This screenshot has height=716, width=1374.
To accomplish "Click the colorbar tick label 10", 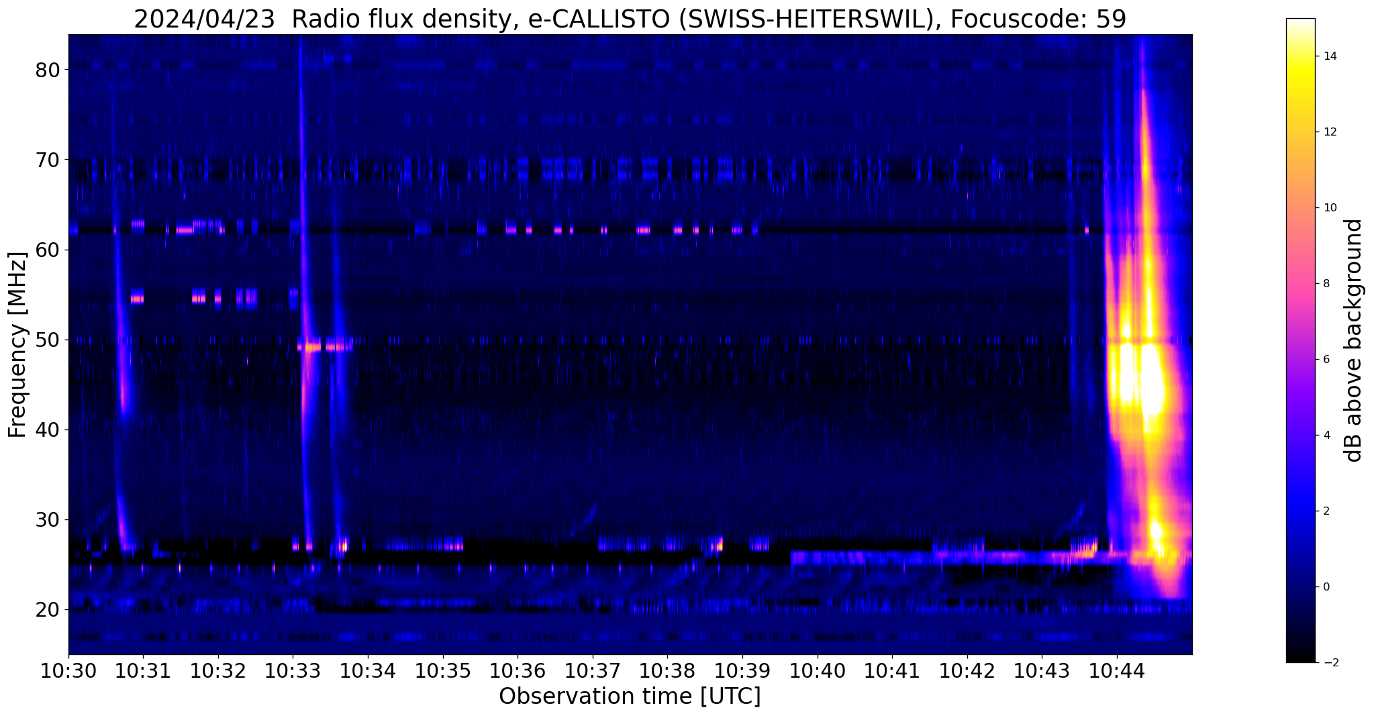I will 1329,207.
